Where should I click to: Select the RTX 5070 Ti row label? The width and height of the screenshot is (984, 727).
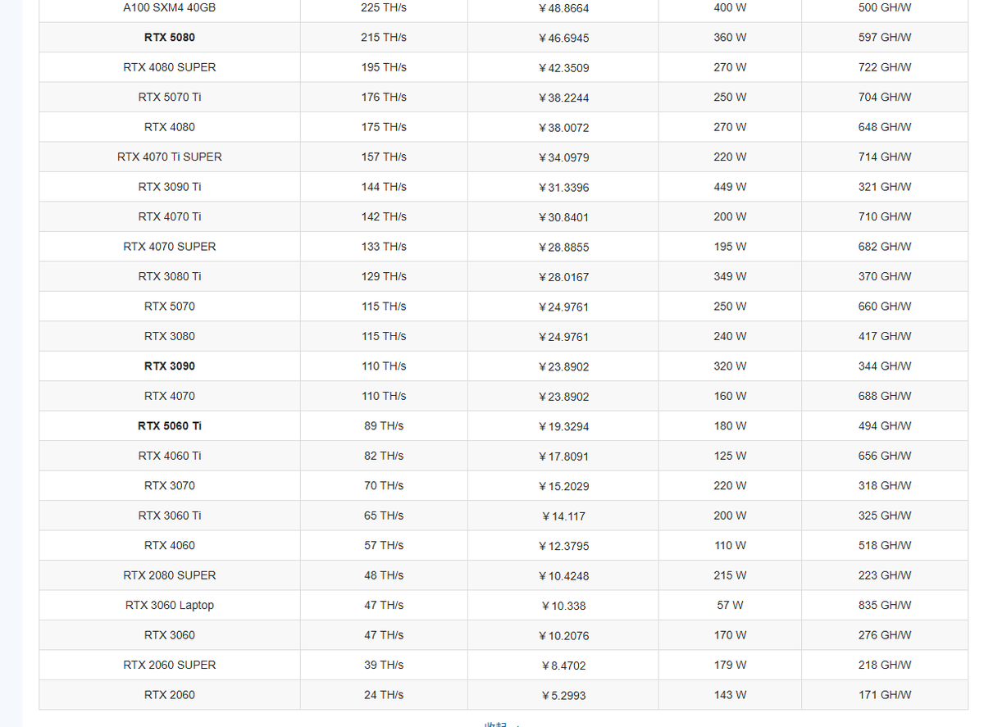170,97
